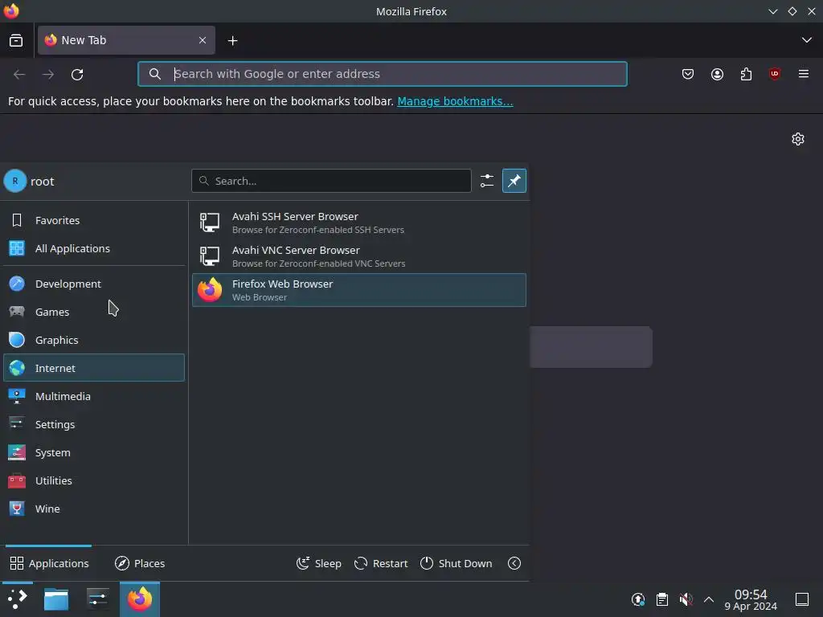Select the System category

click(94, 452)
